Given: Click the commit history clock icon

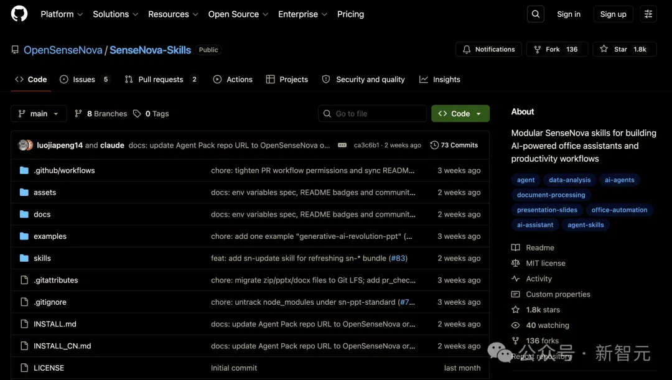Looking at the screenshot, I should point(434,146).
